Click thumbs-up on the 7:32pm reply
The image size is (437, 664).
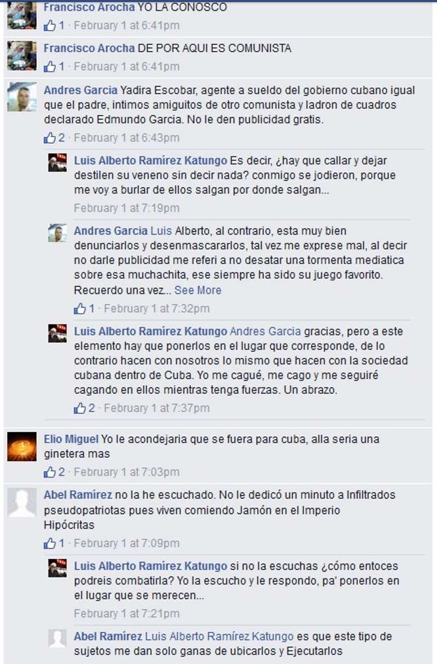[79, 308]
